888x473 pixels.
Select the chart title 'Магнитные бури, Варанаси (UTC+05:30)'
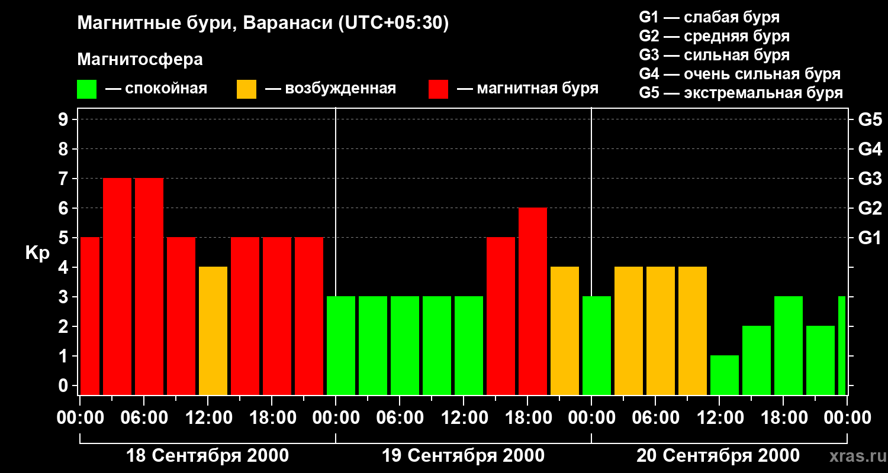263,24
